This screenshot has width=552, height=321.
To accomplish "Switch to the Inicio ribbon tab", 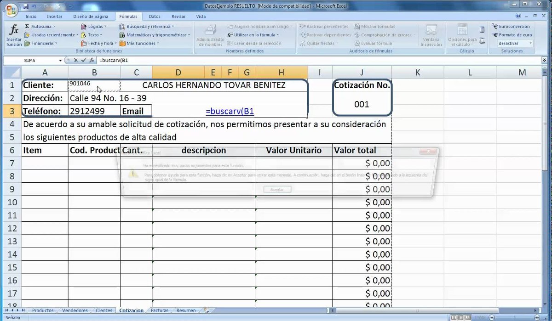I will 31,16.
